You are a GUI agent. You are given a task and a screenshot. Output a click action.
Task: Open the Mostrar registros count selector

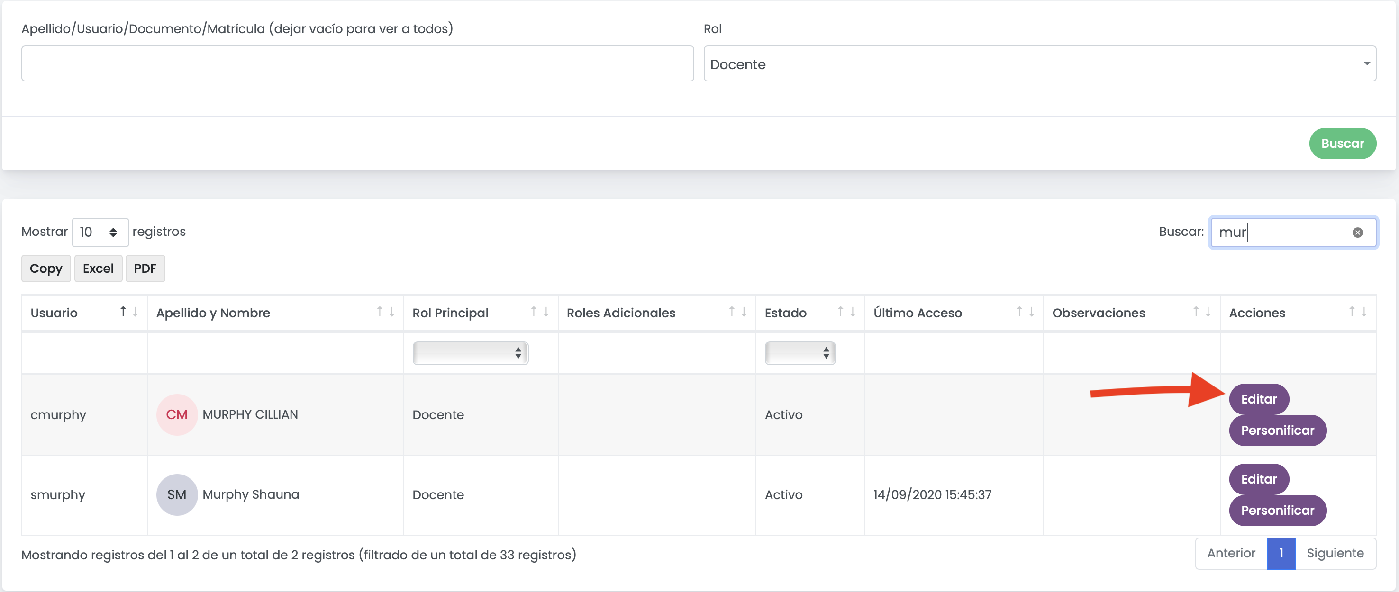[x=100, y=232]
